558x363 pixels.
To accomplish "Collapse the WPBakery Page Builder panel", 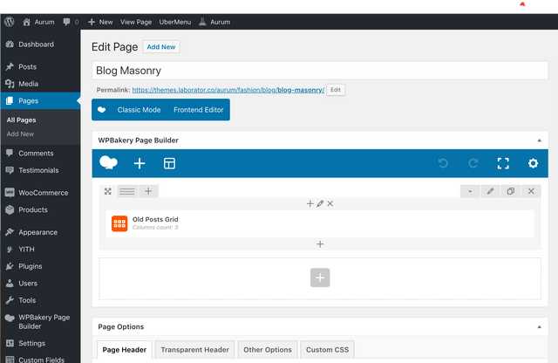I will (539, 140).
